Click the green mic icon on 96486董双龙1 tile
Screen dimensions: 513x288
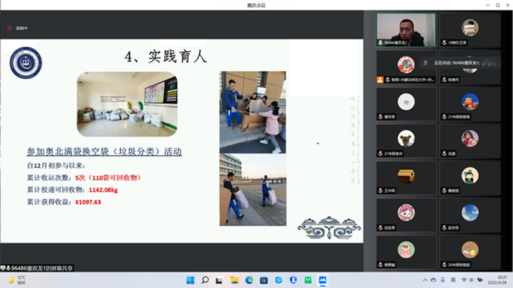380,43
